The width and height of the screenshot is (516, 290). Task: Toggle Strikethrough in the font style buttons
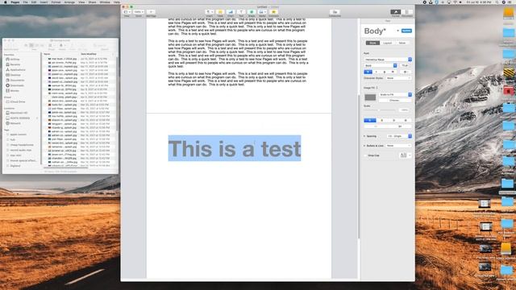(x=393, y=72)
